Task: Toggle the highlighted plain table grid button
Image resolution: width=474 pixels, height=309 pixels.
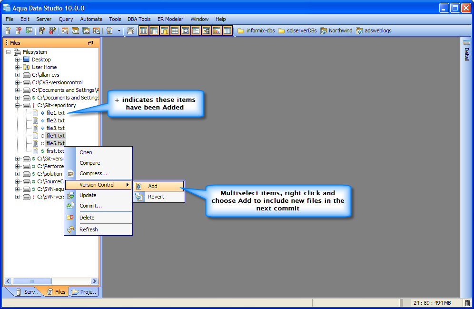Action: 175,30
